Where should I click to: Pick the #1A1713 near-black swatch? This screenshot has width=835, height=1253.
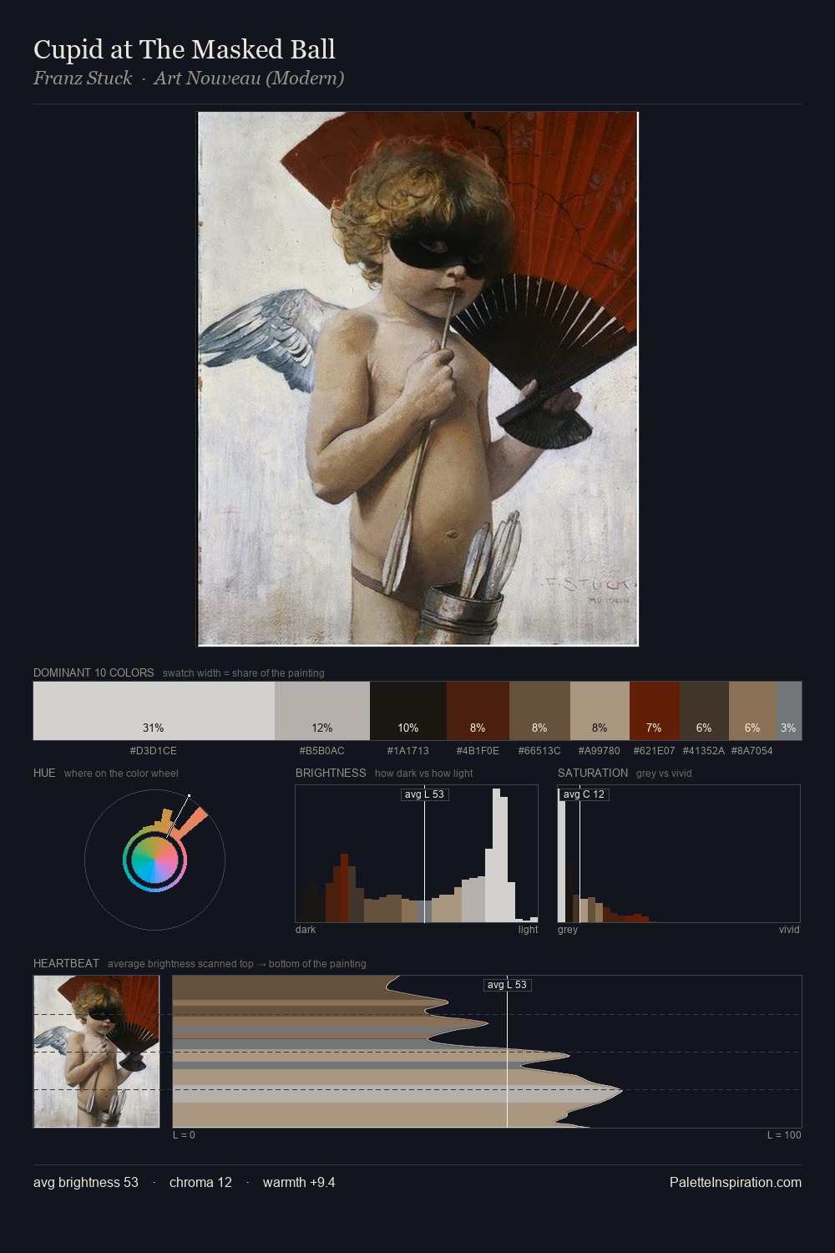pyautogui.click(x=408, y=711)
